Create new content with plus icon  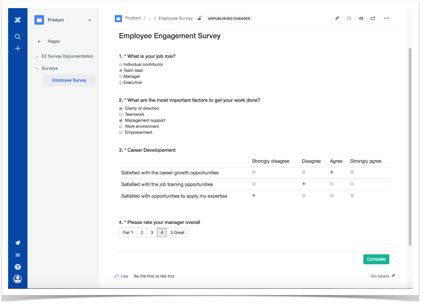18,48
